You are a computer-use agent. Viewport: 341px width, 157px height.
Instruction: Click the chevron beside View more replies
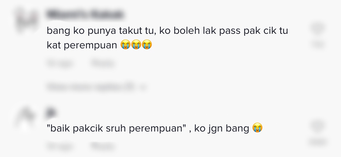tap(143, 87)
